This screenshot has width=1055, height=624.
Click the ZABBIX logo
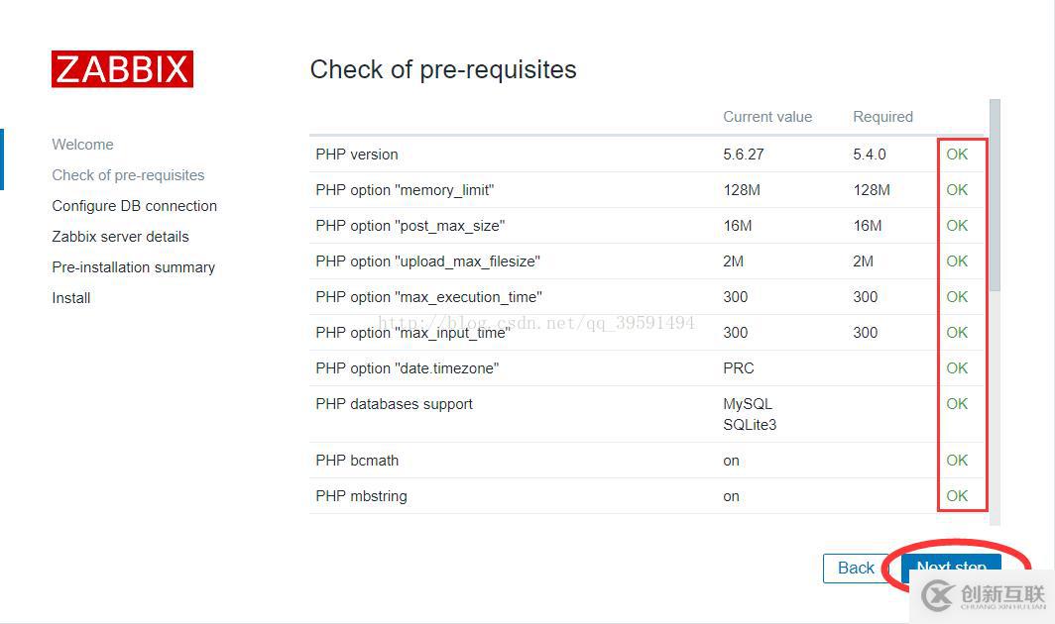[x=122, y=68]
